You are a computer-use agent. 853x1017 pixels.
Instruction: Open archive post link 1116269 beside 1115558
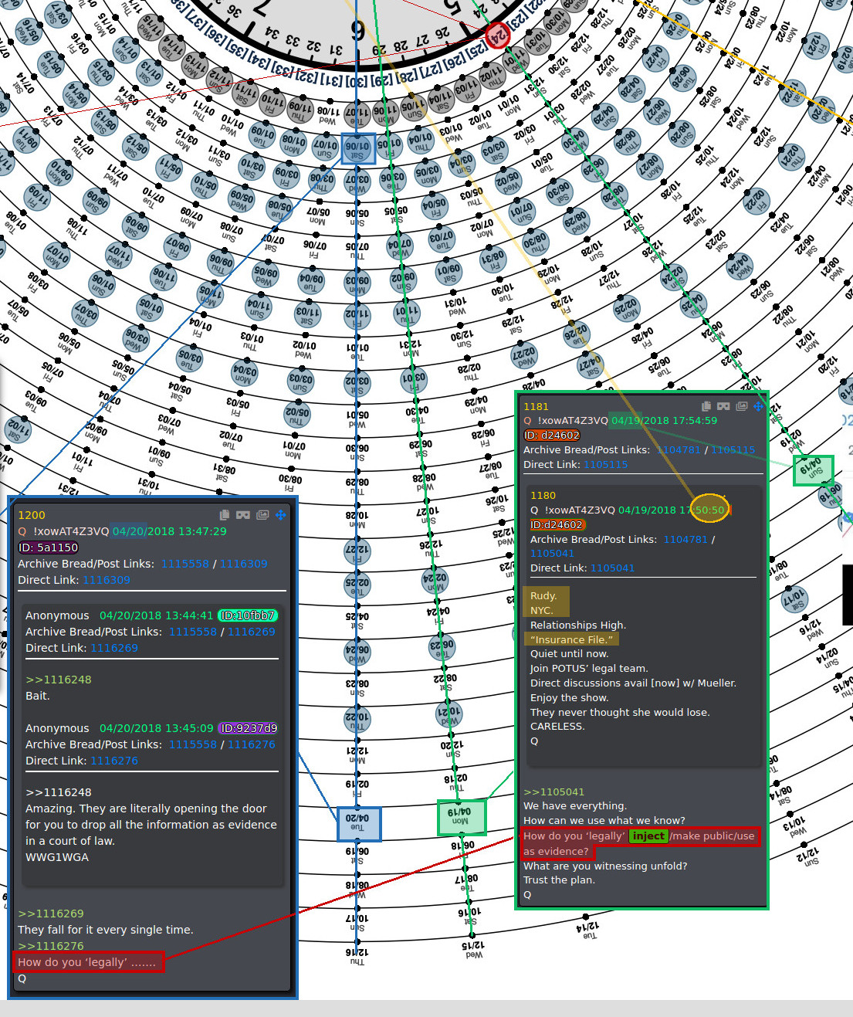tap(252, 632)
